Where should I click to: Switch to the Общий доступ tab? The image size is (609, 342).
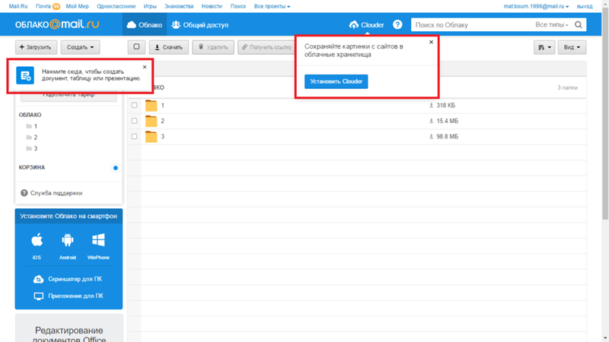point(200,25)
